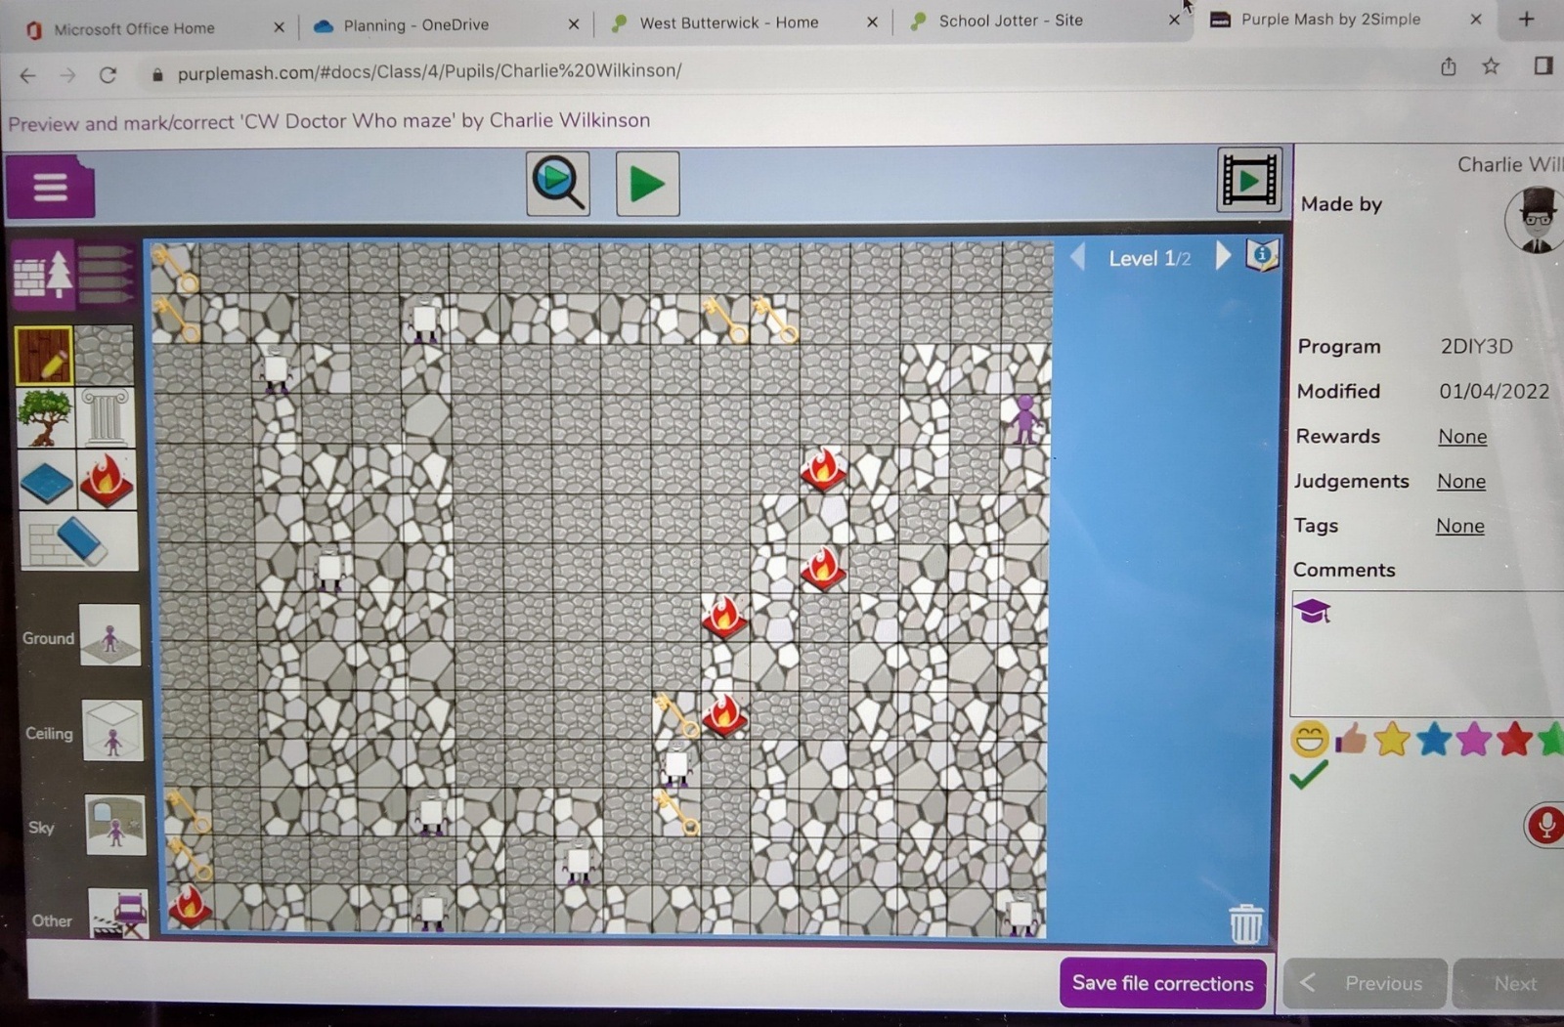Click the Rewards None link
The image size is (1564, 1027).
tap(1461, 437)
